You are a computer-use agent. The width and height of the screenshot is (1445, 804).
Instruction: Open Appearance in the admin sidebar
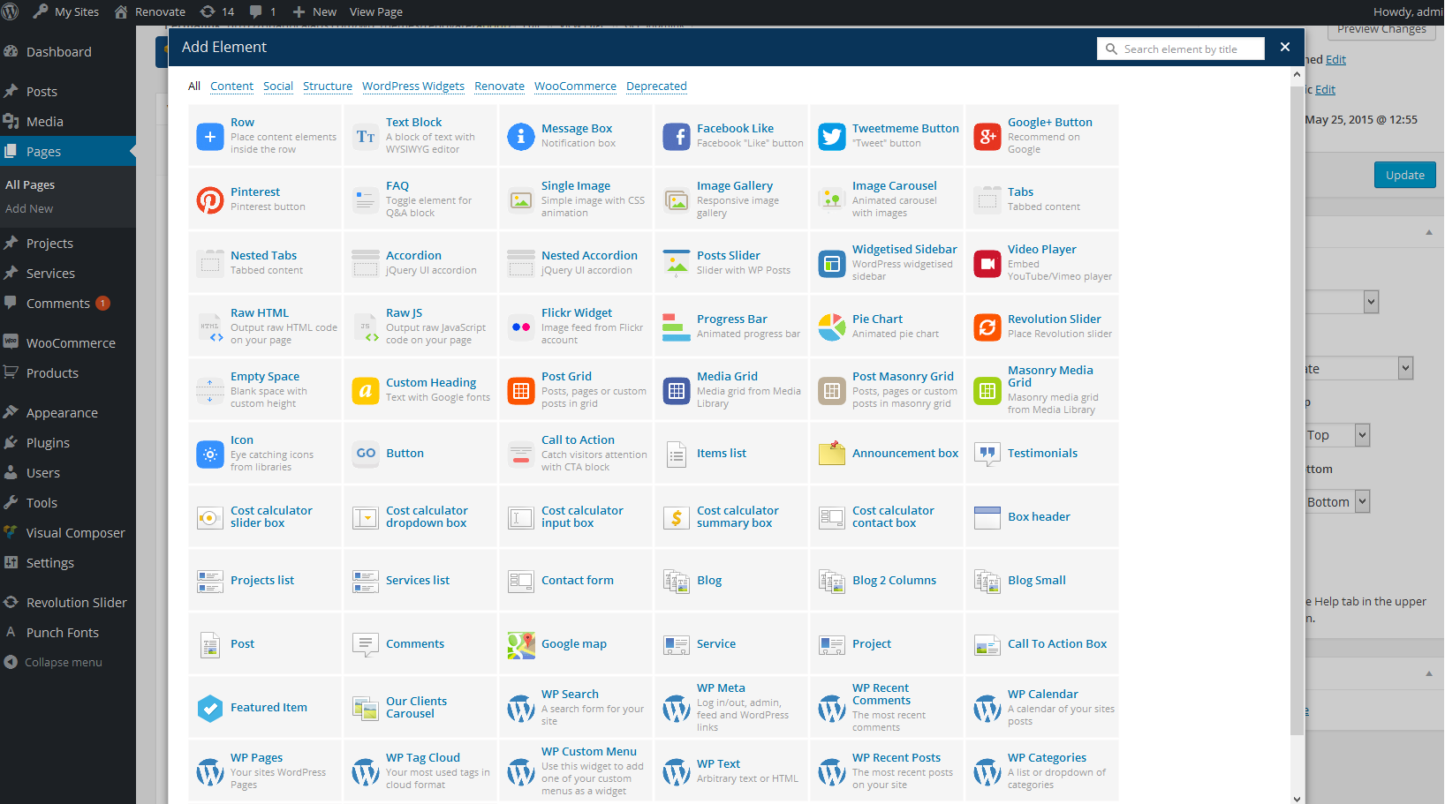click(62, 413)
